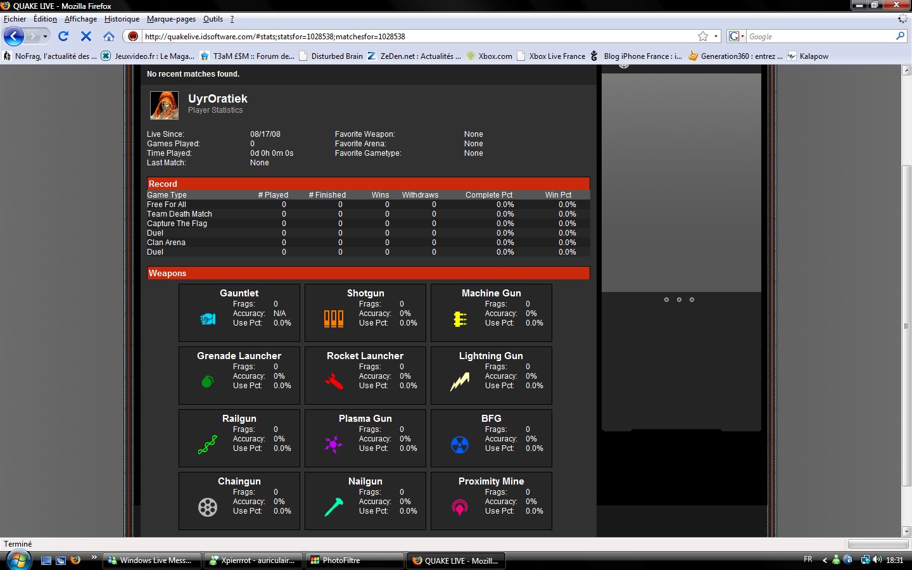Expand quick launch overflow chevron

coord(94,557)
